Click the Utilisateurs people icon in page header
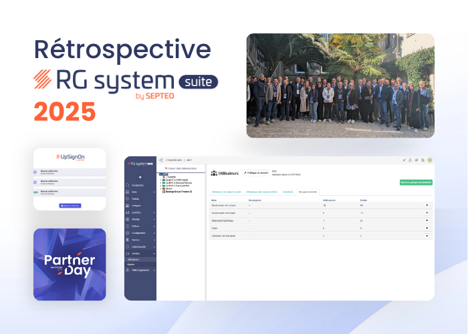This screenshot has width=468, height=334. pos(214,173)
